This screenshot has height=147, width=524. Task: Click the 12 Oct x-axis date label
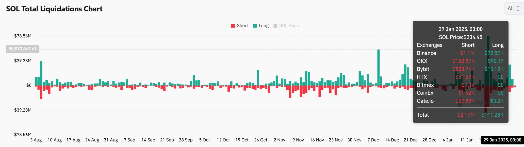click(x=223, y=140)
